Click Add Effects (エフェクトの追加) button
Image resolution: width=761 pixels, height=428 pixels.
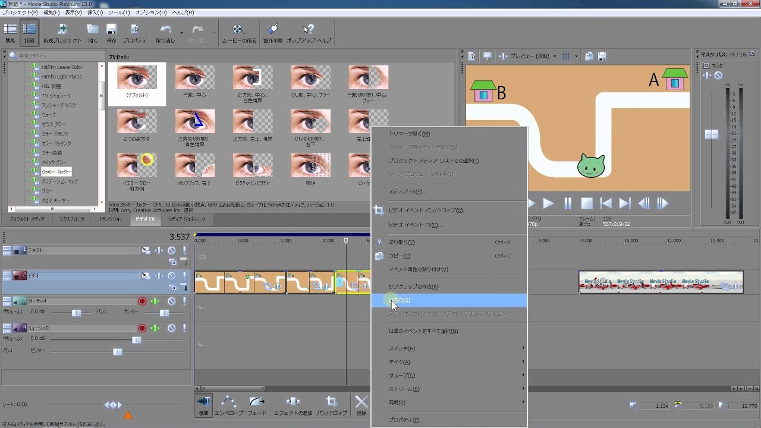tap(293, 405)
